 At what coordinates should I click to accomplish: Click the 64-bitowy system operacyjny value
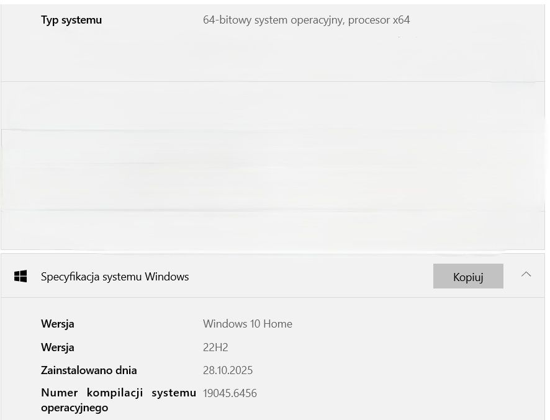coord(273,20)
